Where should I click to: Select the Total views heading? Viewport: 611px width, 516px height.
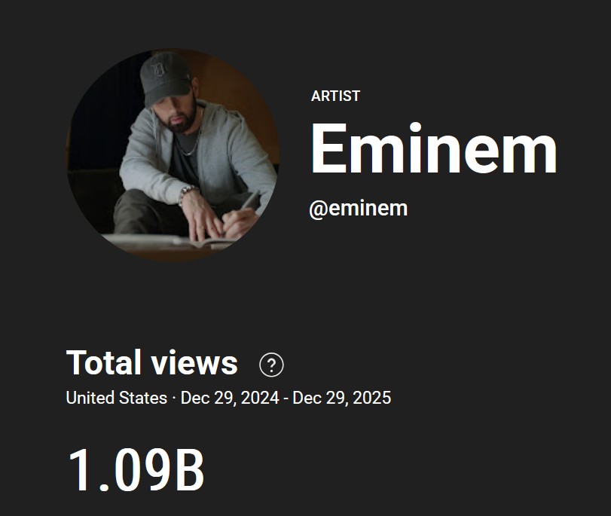[x=152, y=363]
